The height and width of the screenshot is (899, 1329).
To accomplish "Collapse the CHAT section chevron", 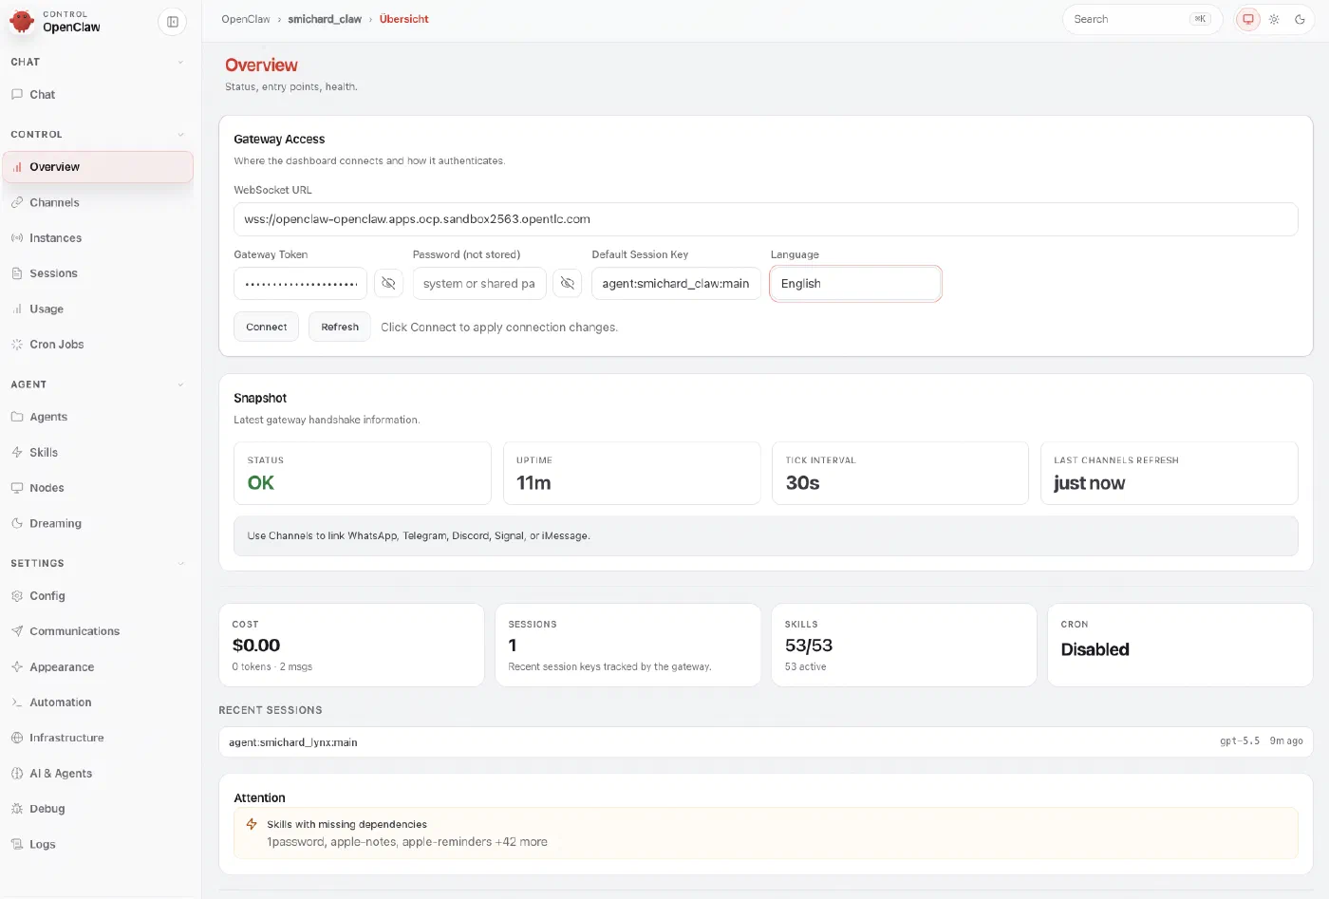I will coord(180,63).
